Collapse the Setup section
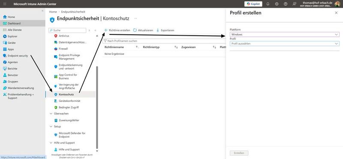Viewport: 343px width, 159px height. pos(51,126)
